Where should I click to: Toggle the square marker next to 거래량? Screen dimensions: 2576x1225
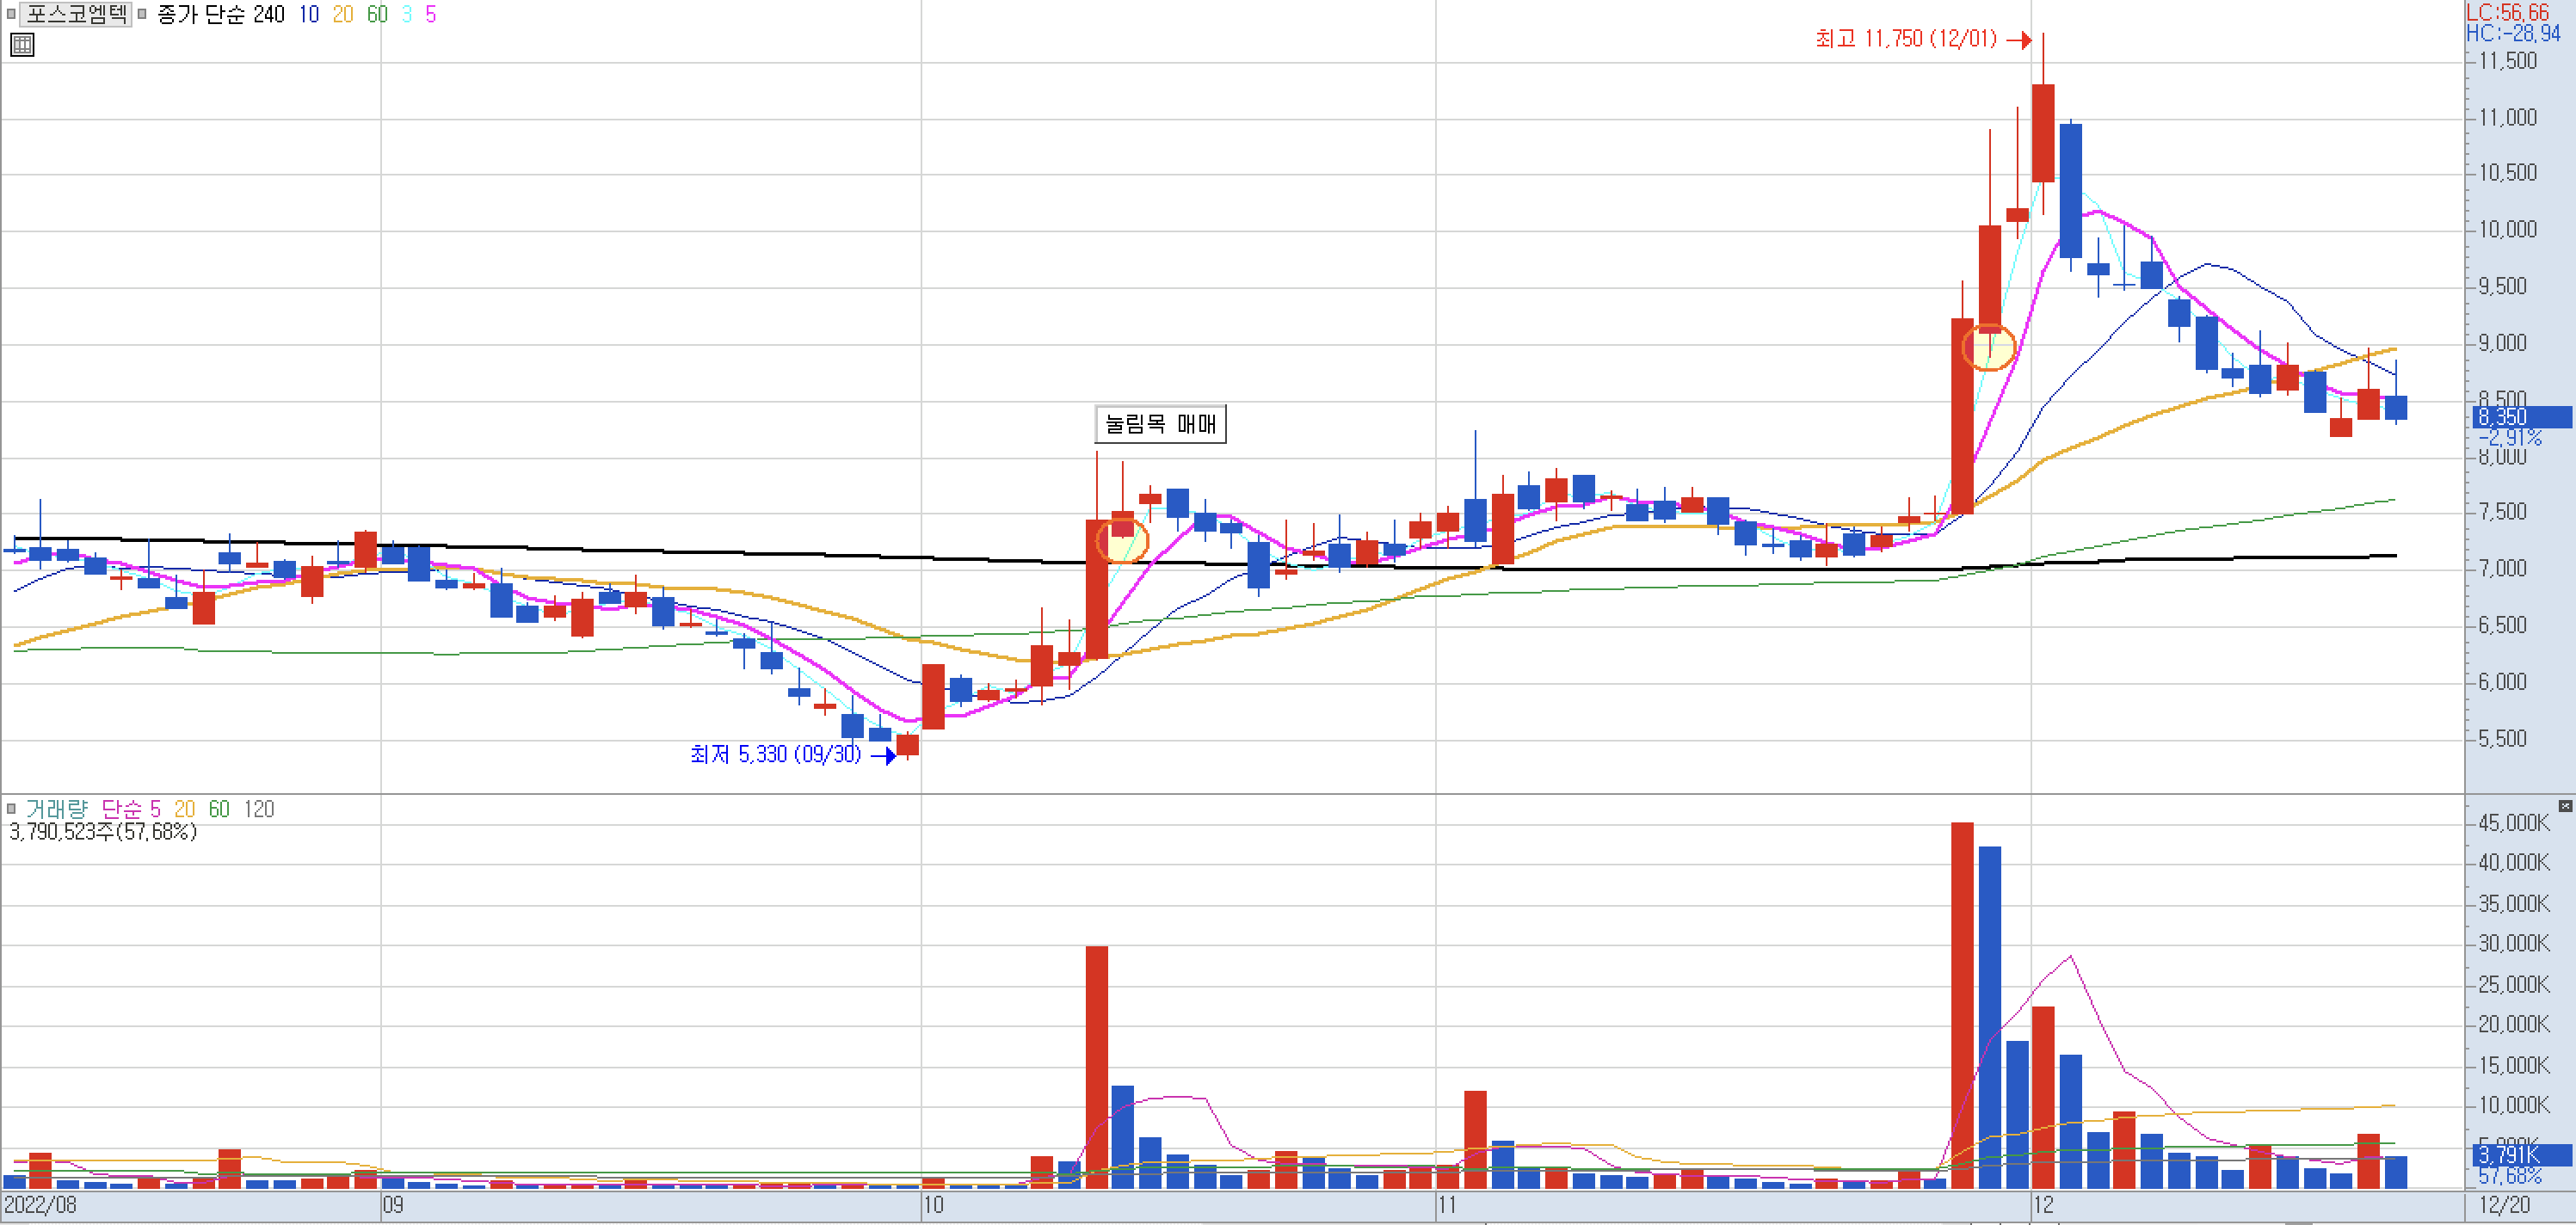click(x=11, y=808)
